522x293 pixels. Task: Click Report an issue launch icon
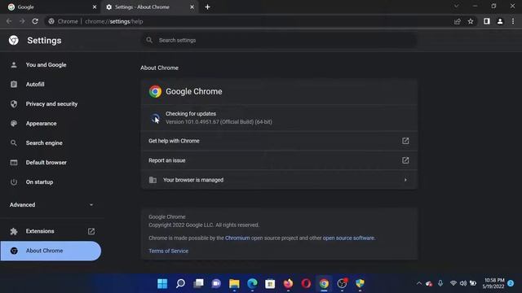[x=405, y=160]
